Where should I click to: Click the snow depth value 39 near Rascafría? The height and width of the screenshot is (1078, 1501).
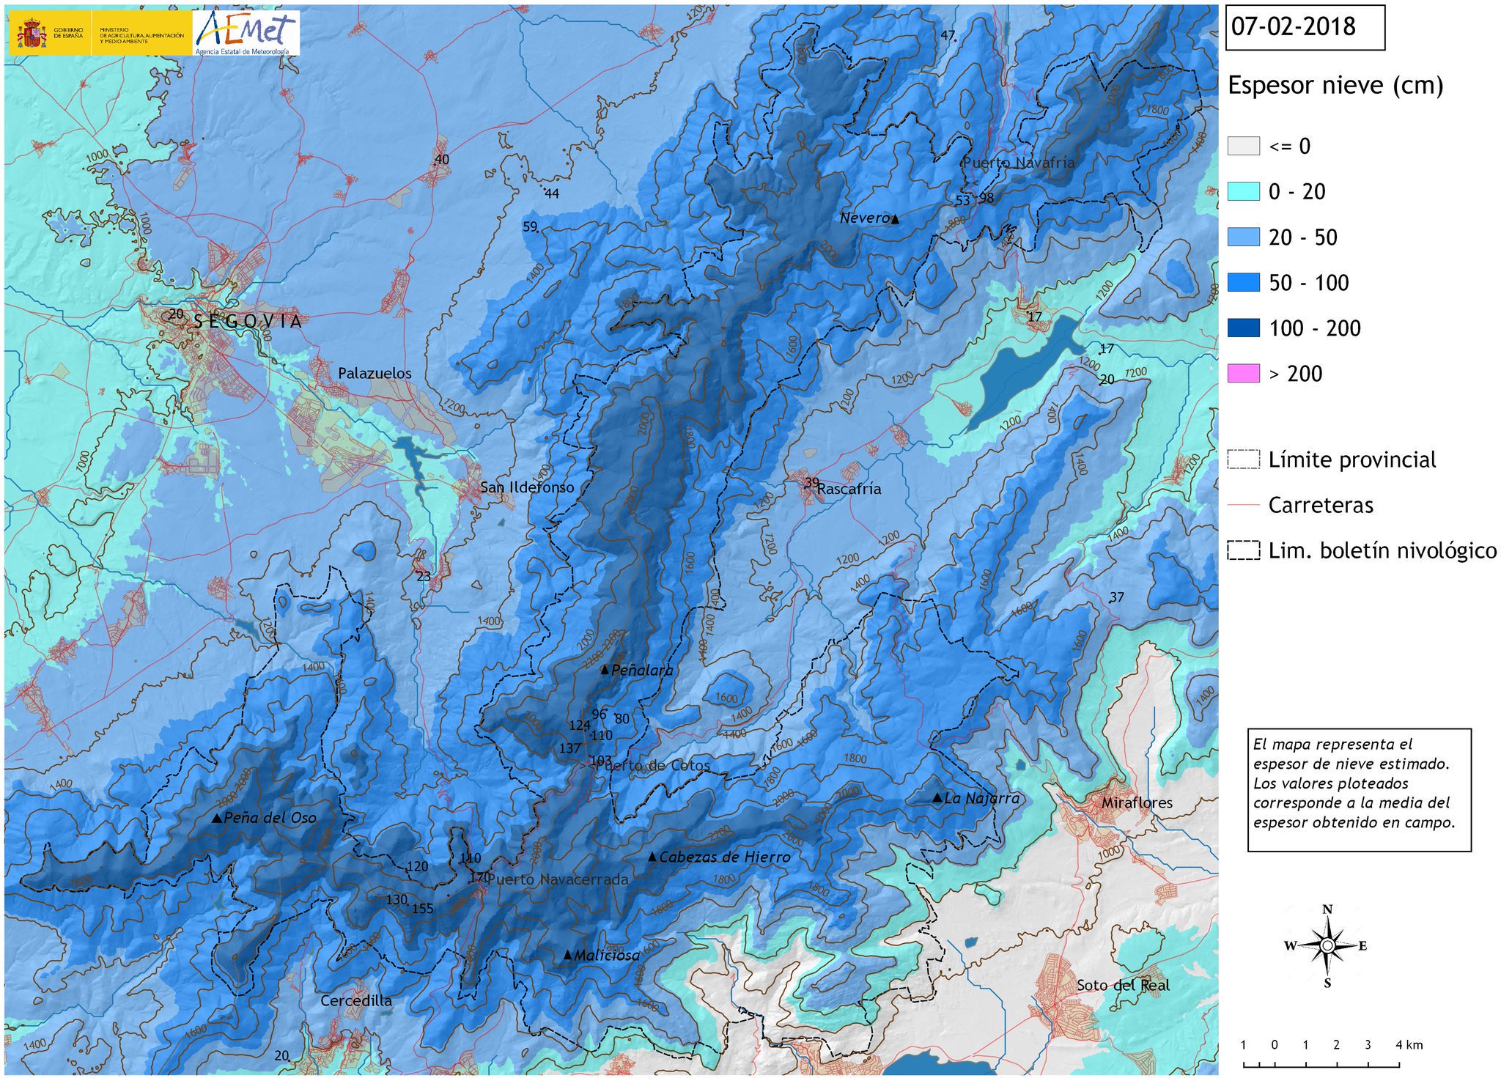[811, 482]
